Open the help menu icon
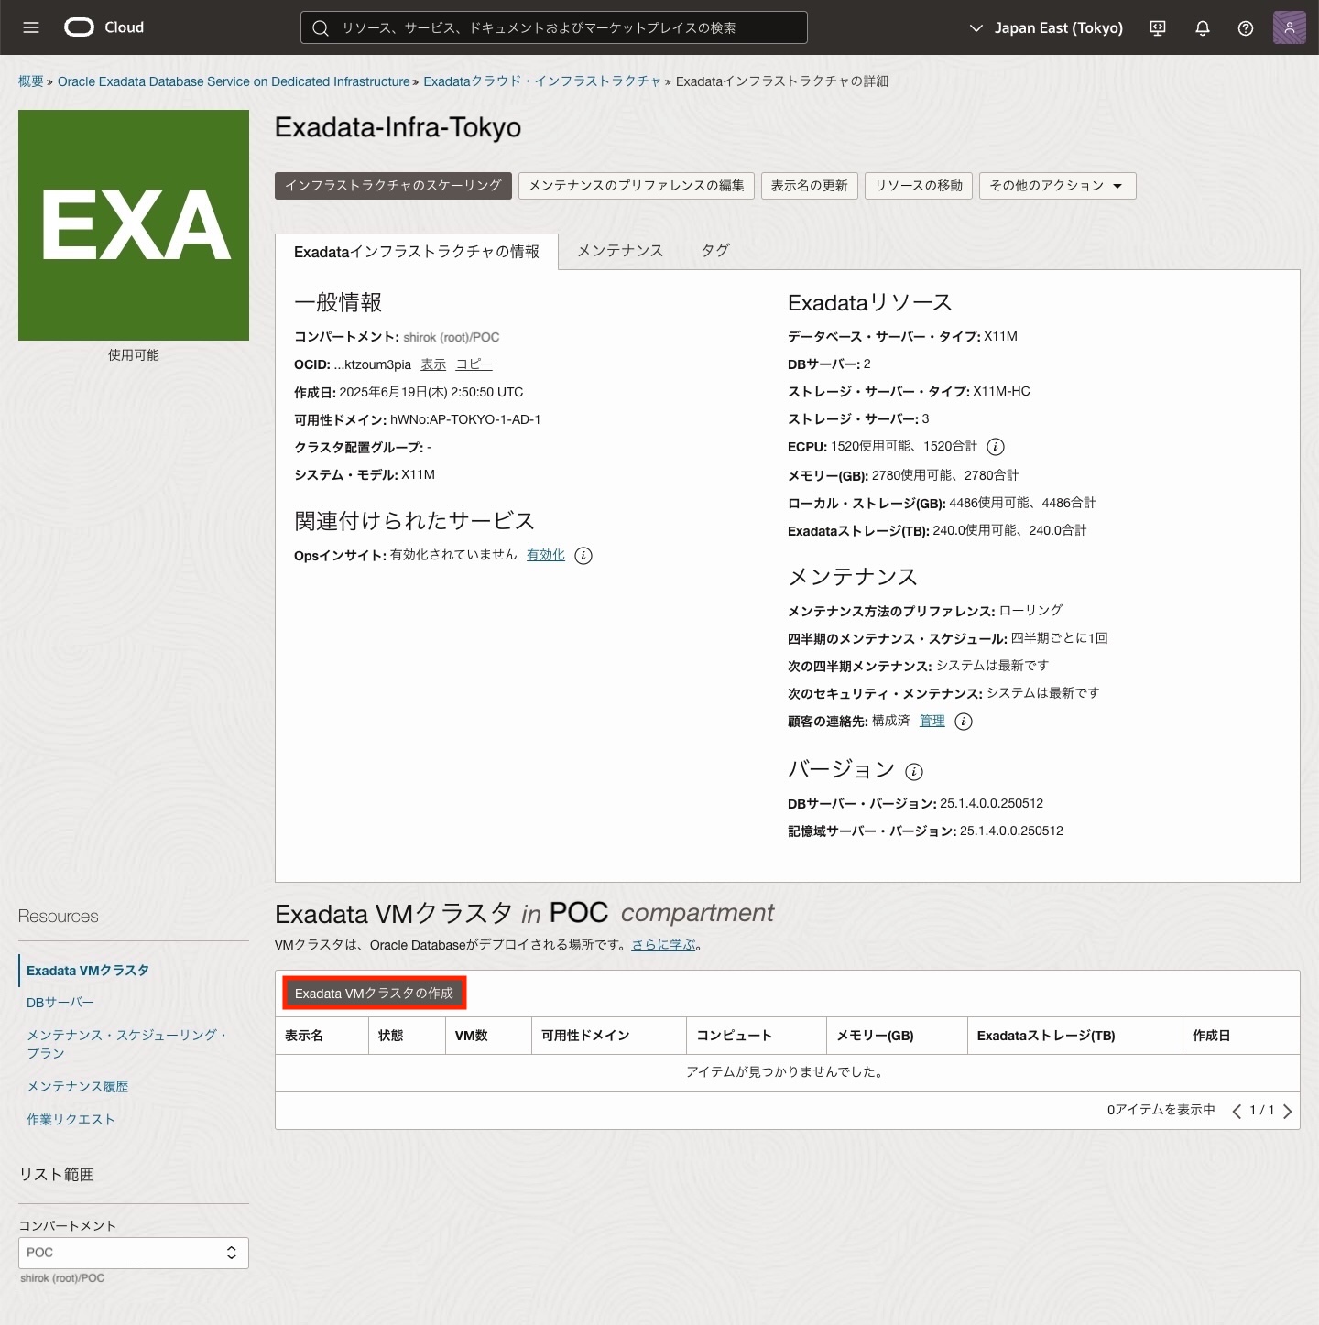The image size is (1319, 1325). tap(1245, 27)
